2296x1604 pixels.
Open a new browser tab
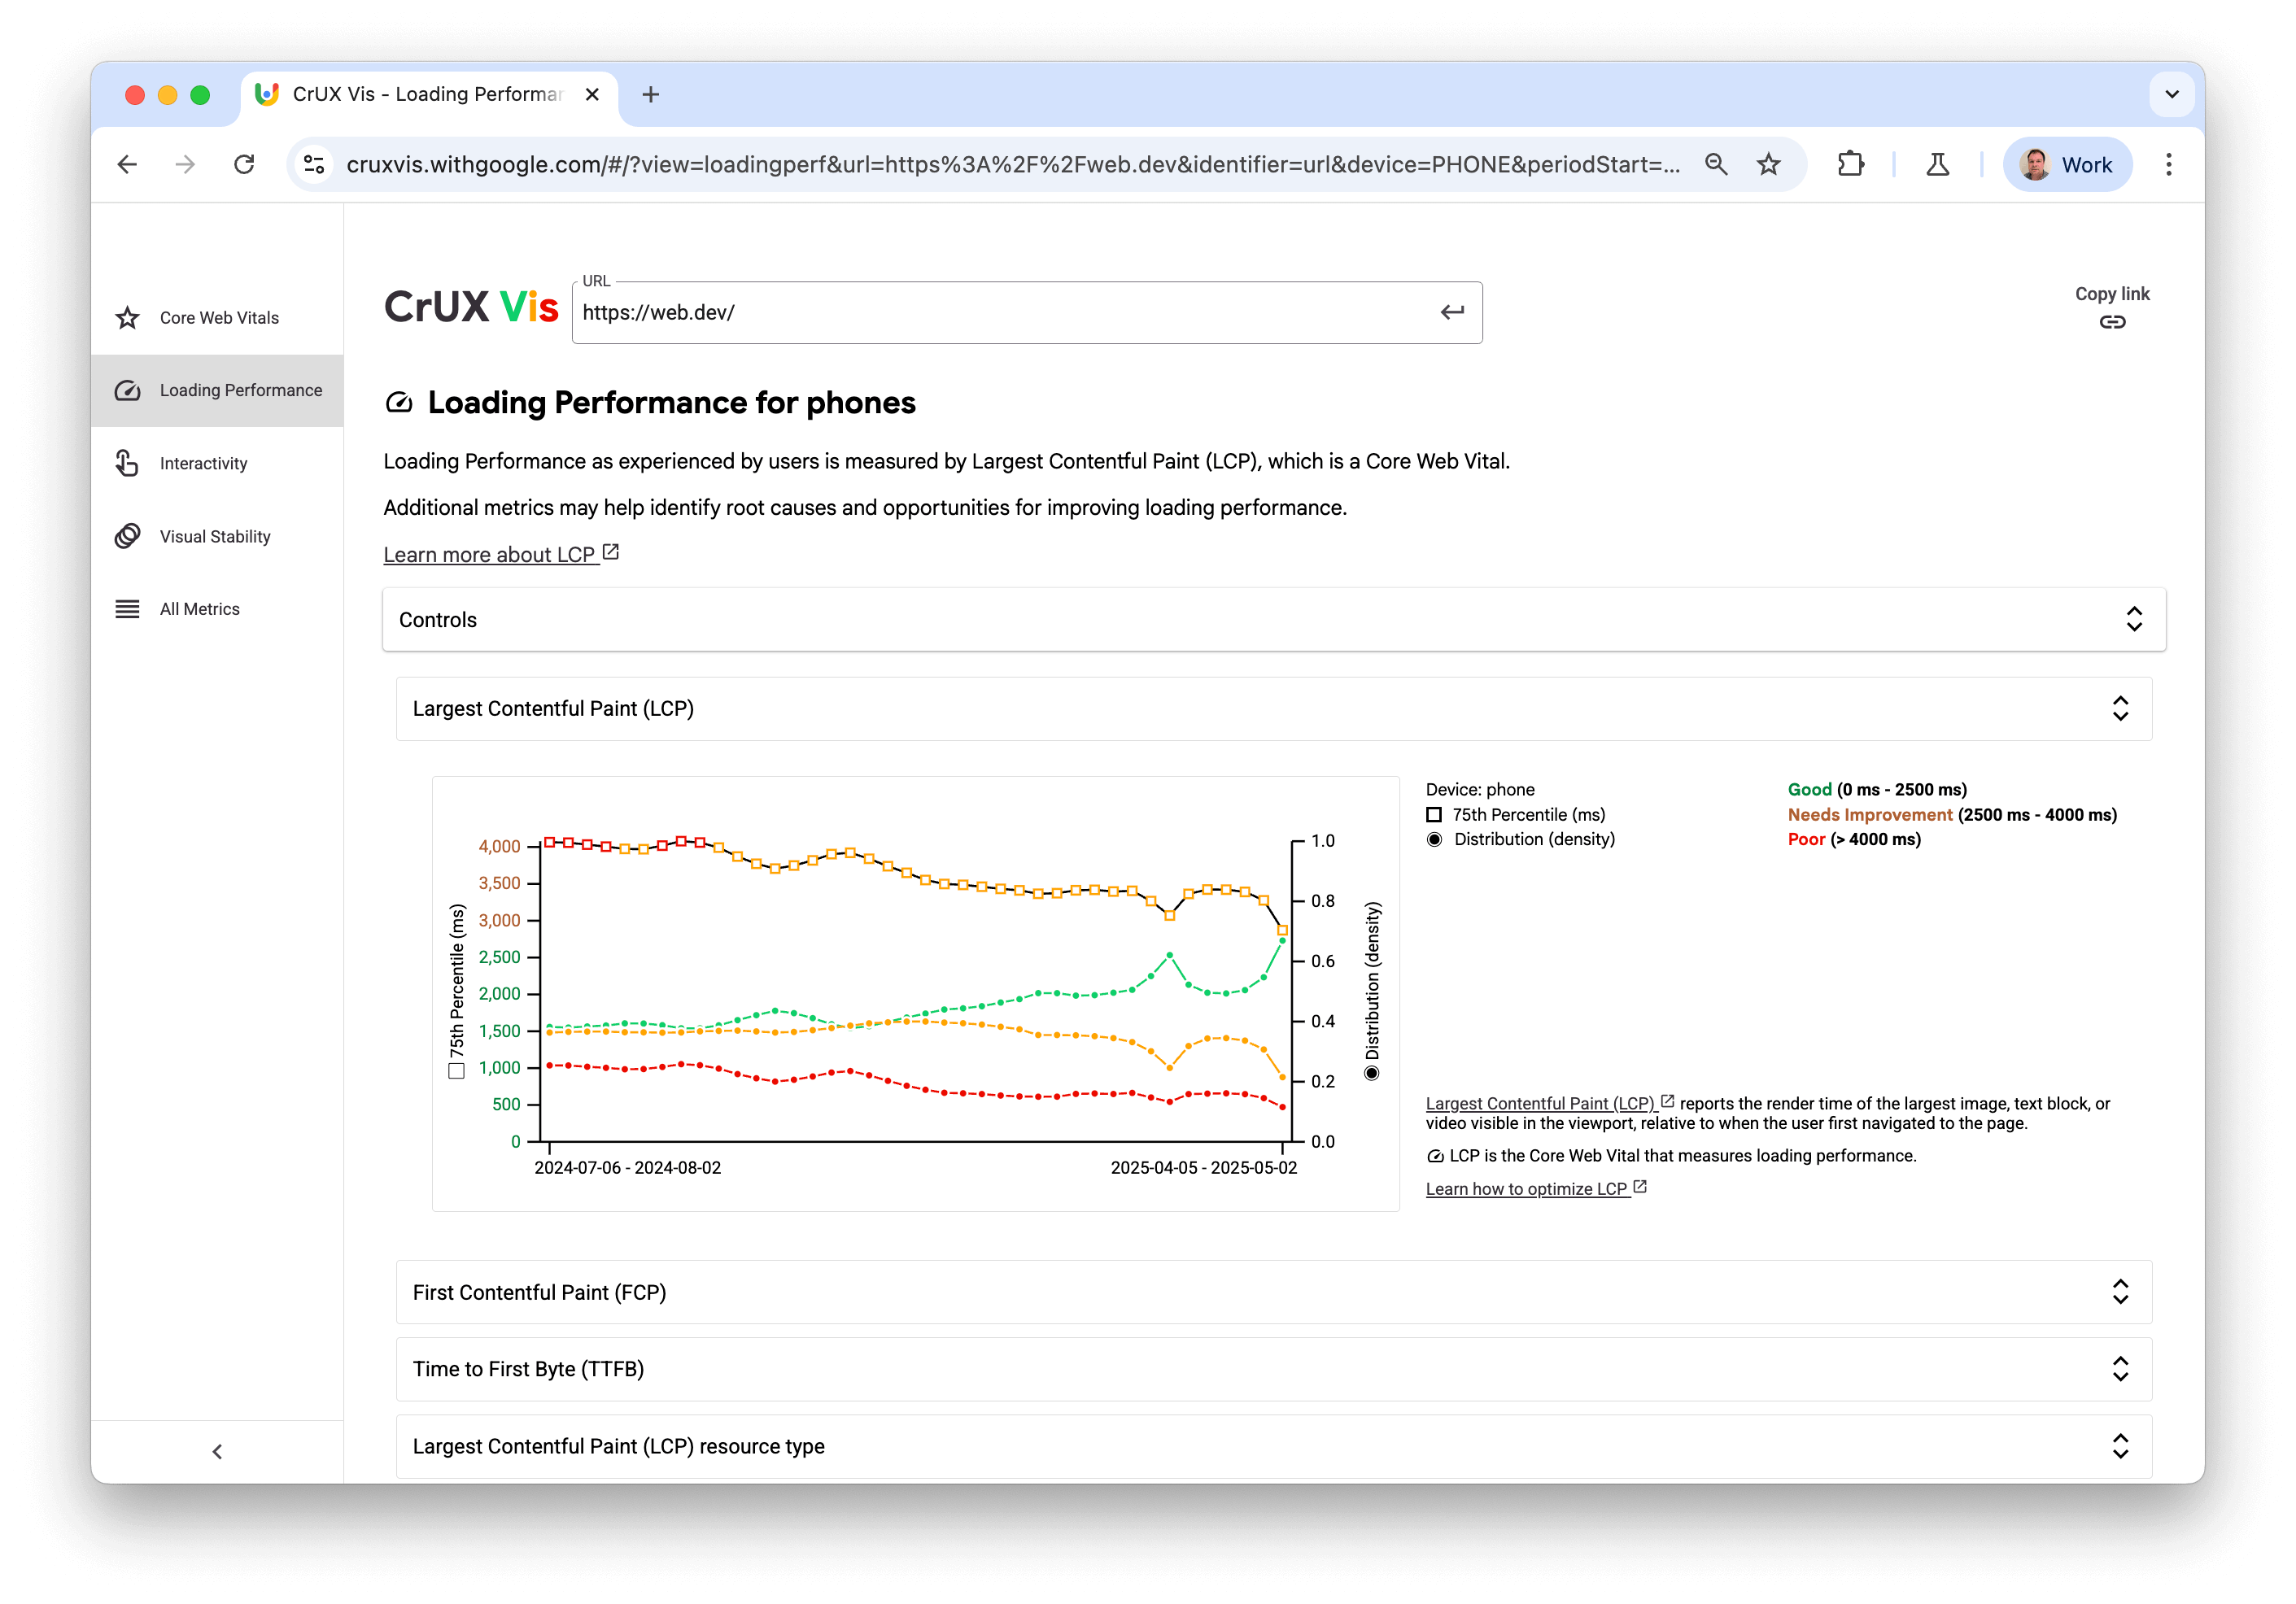pos(651,94)
